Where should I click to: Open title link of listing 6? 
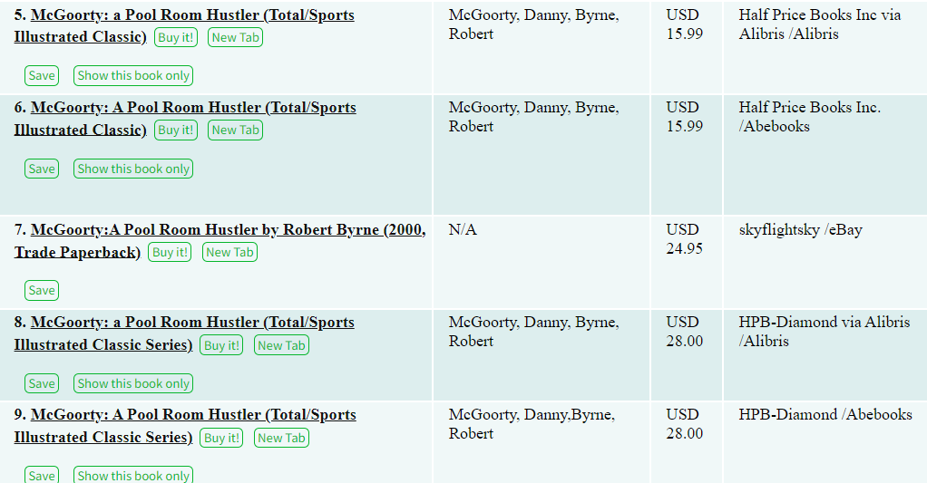[x=193, y=108]
